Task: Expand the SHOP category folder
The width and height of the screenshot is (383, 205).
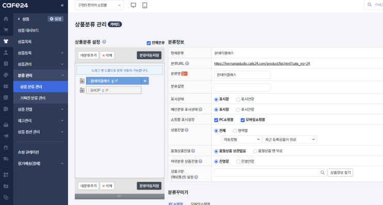Action: pos(82,90)
